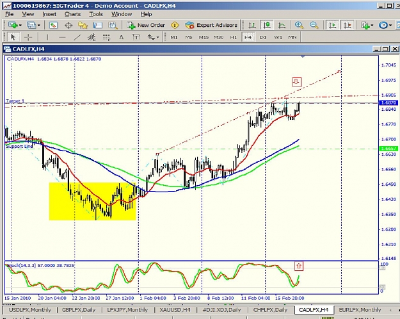This screenshot has width=400, height=319.
Task: Click the red up-arrow object in Stoch window
Action: (298, 266)
